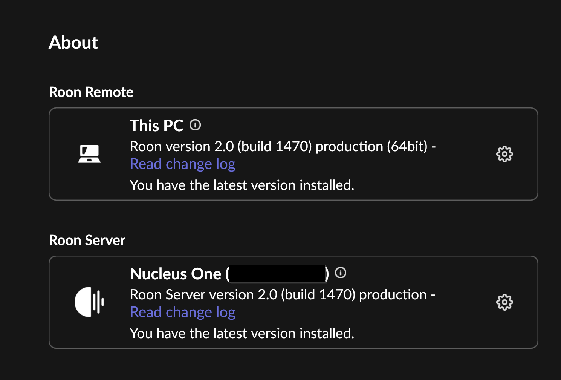This screenshot has height=380, width=561.
Task: Click the info icon beside This PC
Action: [195, 125]
